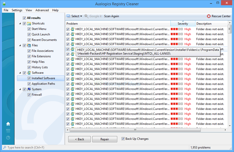Click the Software category icon
234x152 pixels.
pos(29,73)
